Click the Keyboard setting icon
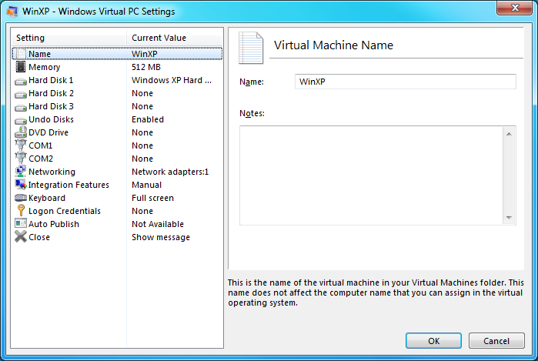 (x=21, y=198)
